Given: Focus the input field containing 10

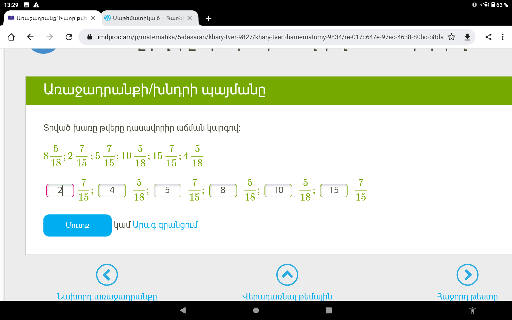Looking at the screenshot, I should point(278,190).
